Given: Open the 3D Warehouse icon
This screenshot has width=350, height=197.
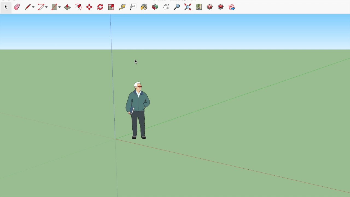Looking at the screenshot, I should 210,7.
